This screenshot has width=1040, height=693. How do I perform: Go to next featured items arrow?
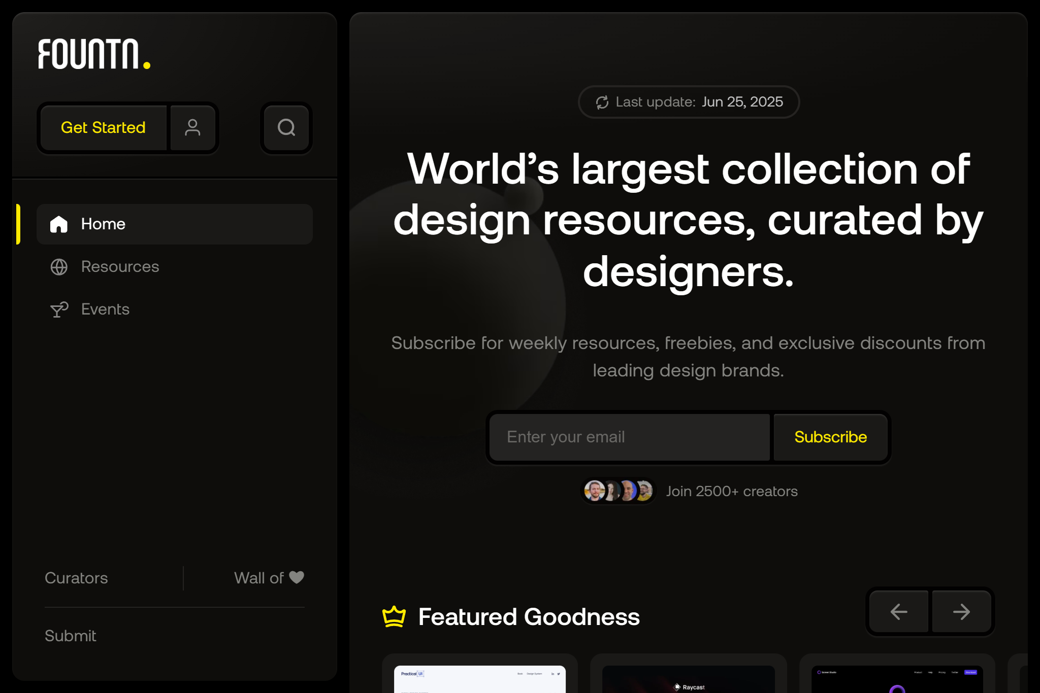point(961,611)
